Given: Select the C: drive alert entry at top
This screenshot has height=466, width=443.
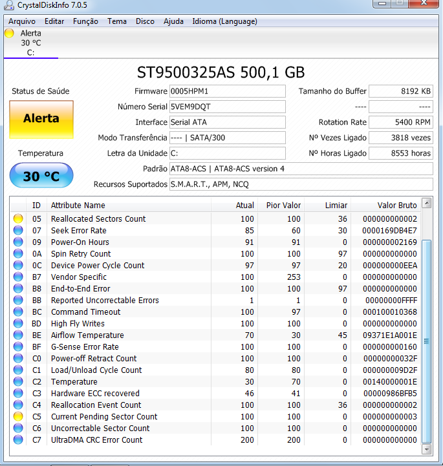Looking at the screenshot, I should [x=30, y=43].
